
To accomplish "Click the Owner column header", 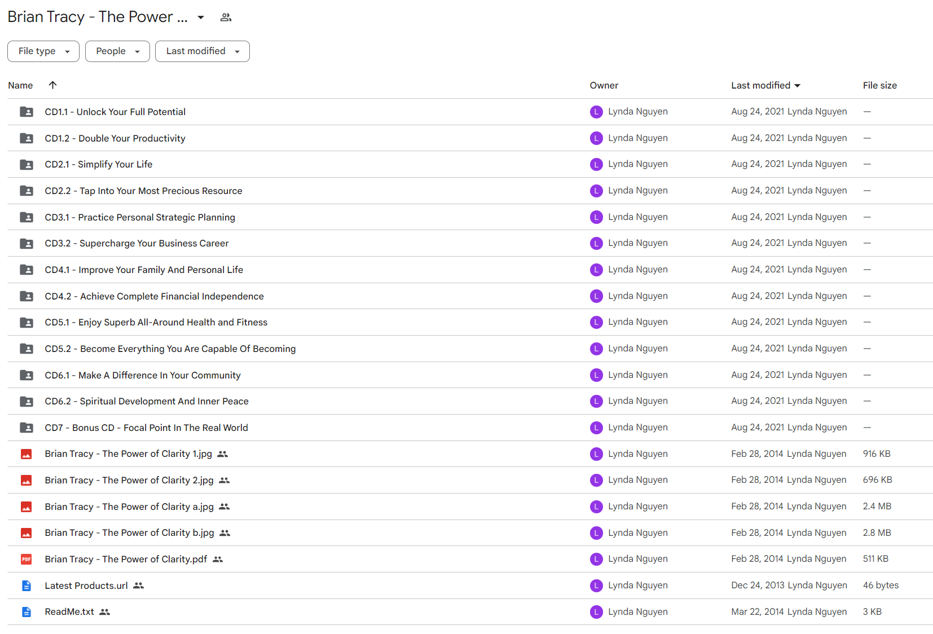I will (x=604, y=85).
